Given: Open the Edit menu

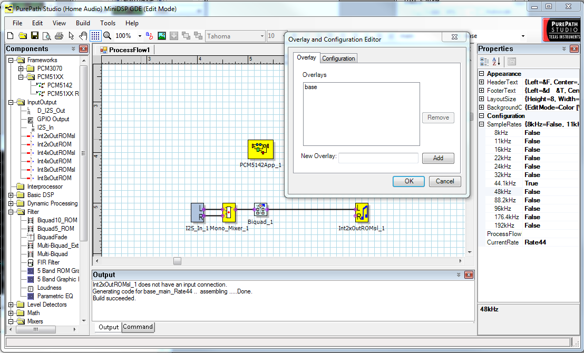Looking at the screenshot, I should click(x=37, y=23).
